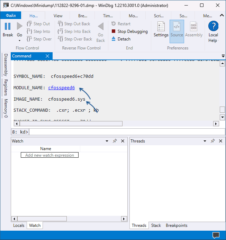
Task: Open the View ribbon tab
Action: pyautogui.click(x=58, y=16)
